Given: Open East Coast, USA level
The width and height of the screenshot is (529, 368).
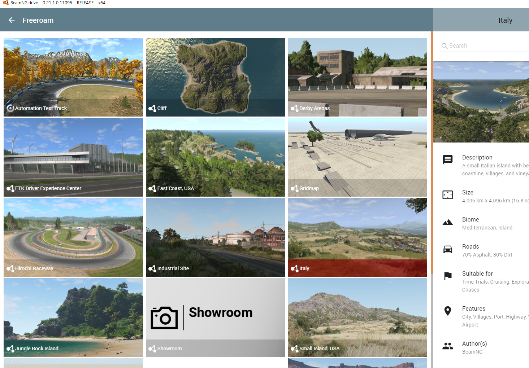Looking at the screenshot, I should 215,157.
